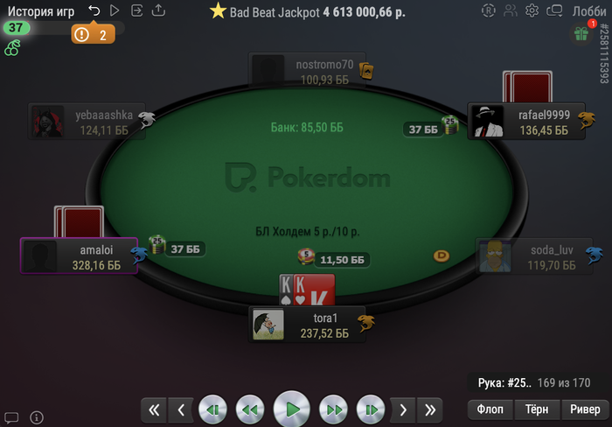Click the share upload icon
Screen dimensions: 612x427
158,10
